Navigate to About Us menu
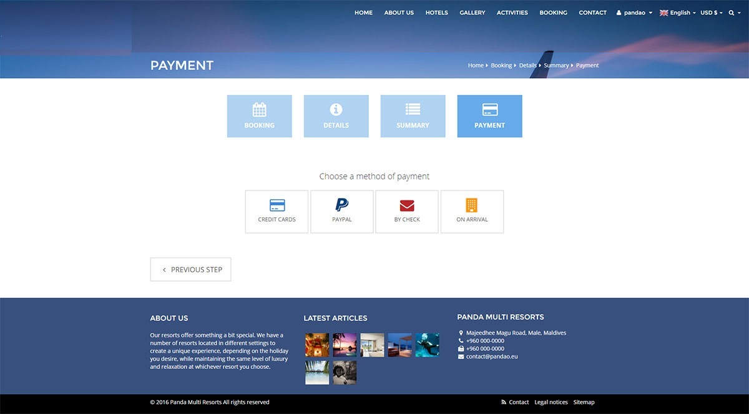 coord(399,12)
